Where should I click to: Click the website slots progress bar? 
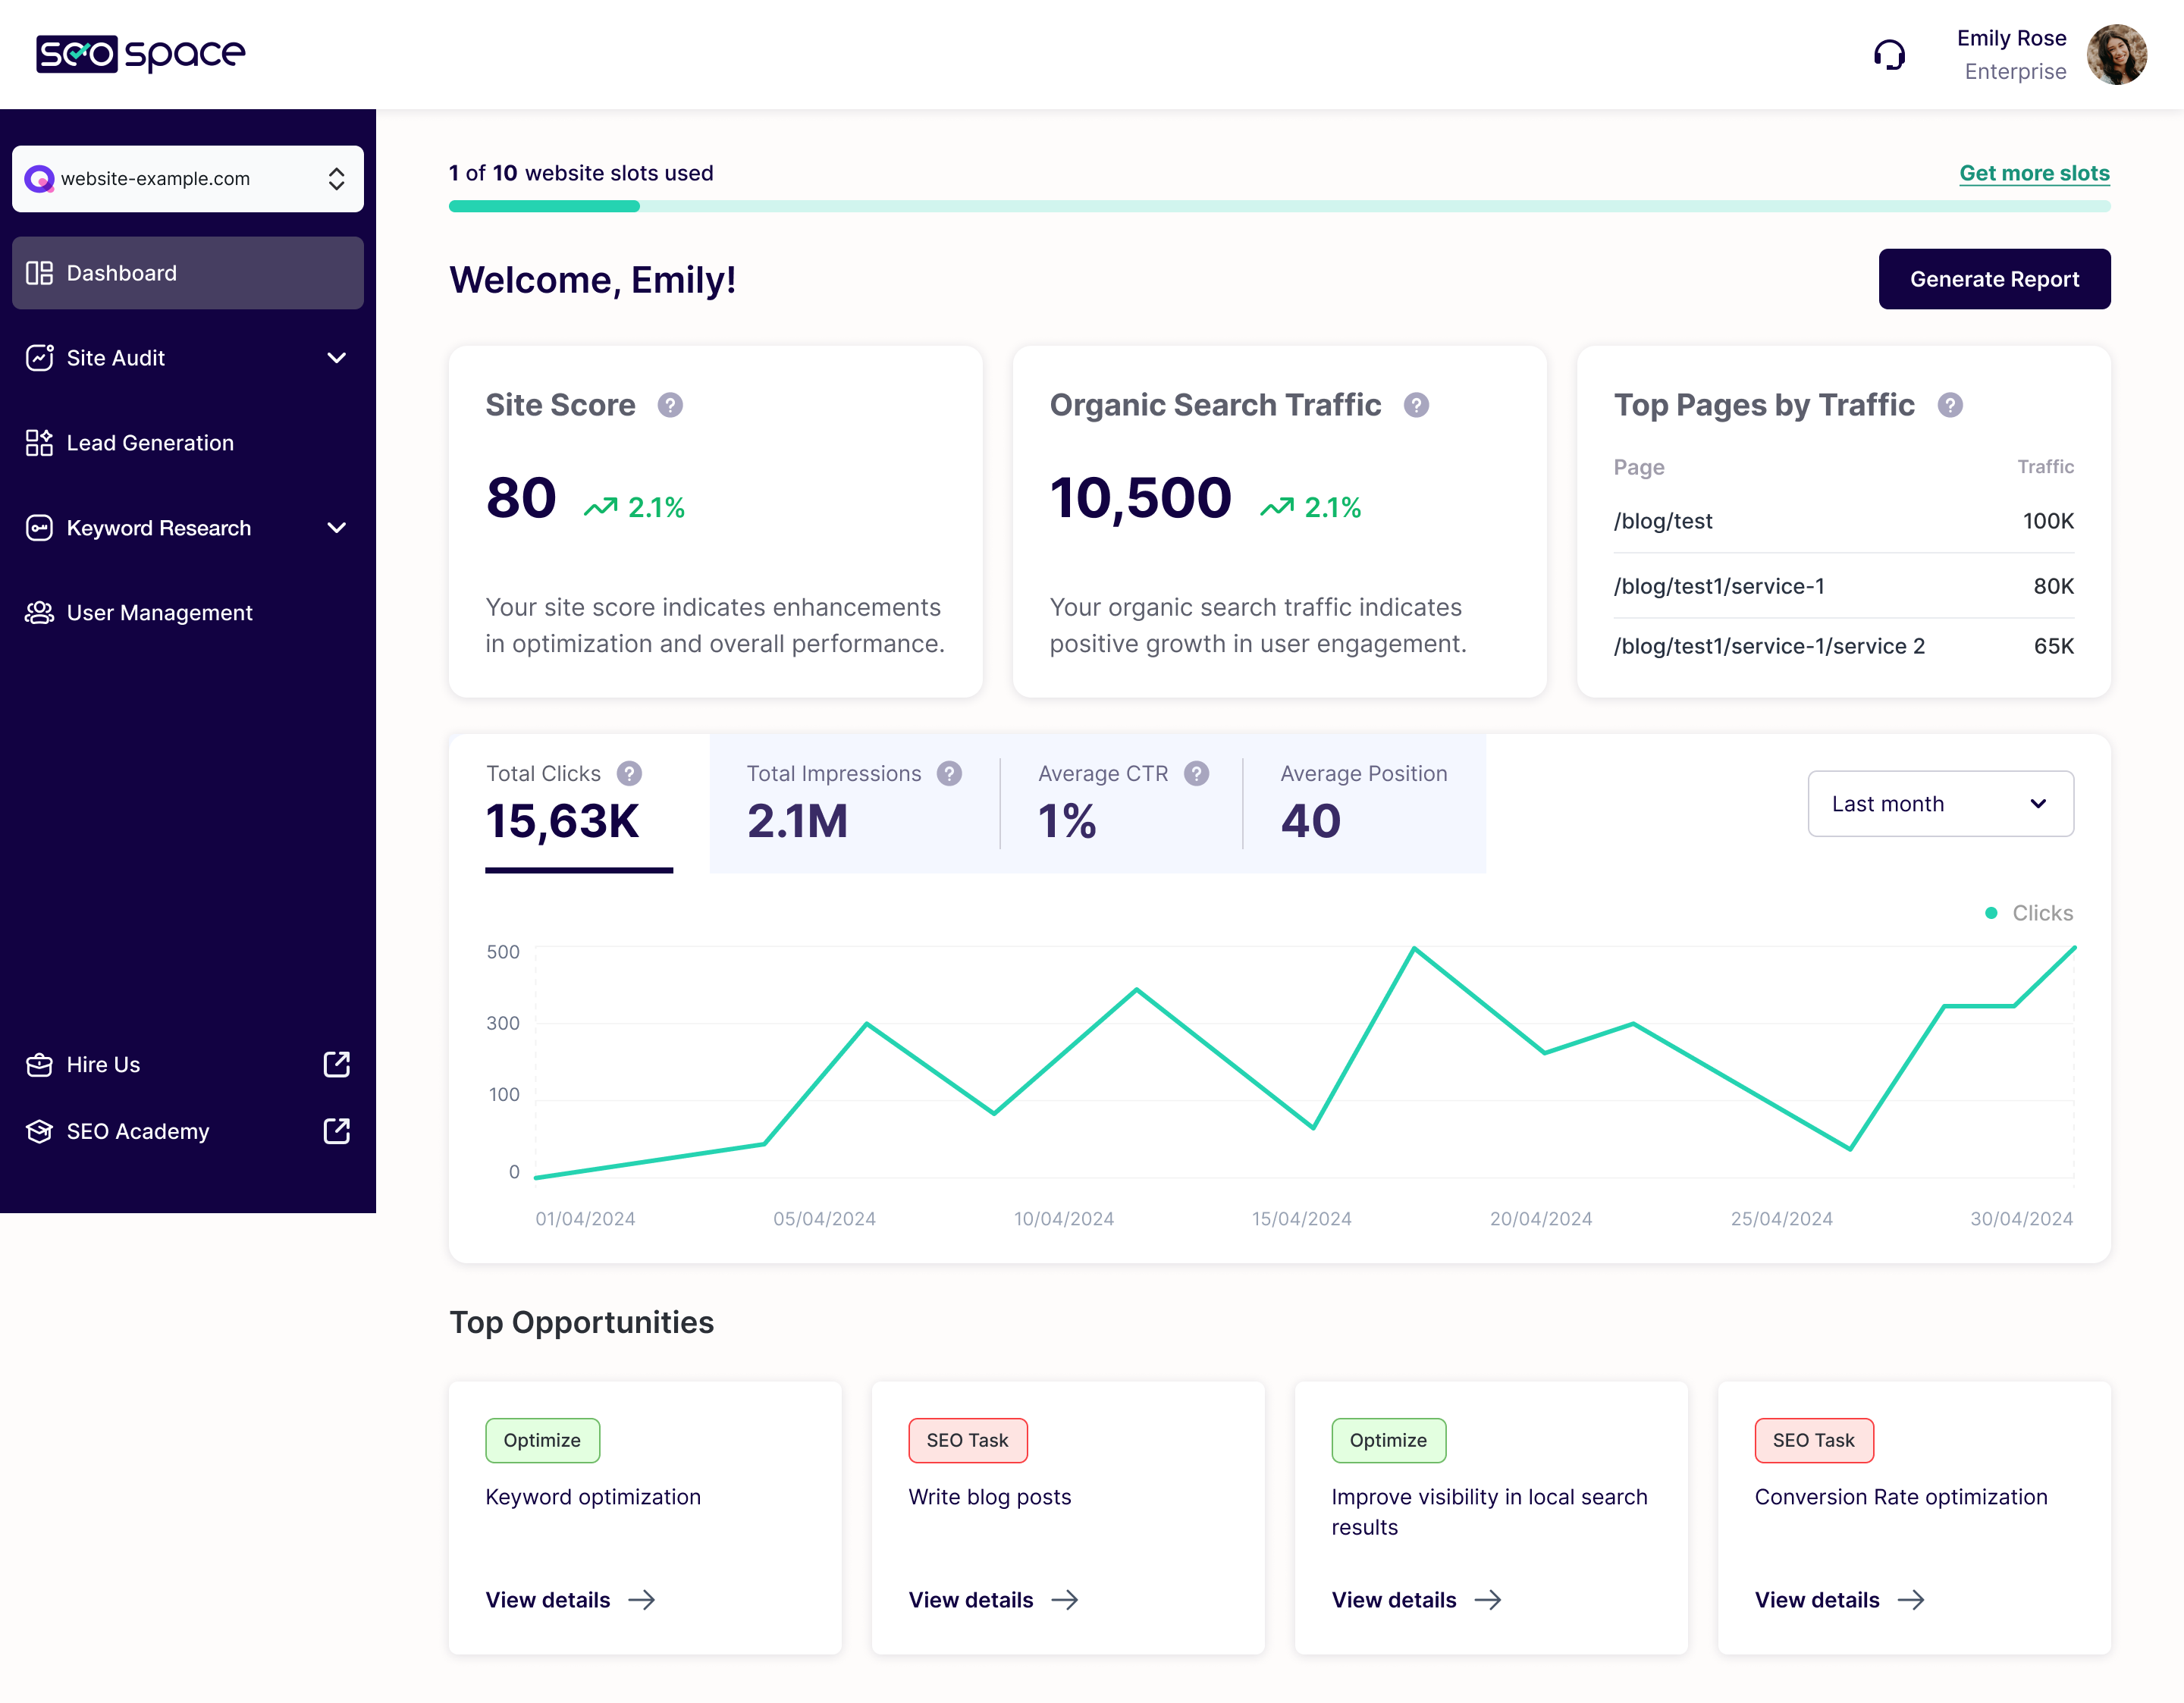click(x=1278, y=206)
